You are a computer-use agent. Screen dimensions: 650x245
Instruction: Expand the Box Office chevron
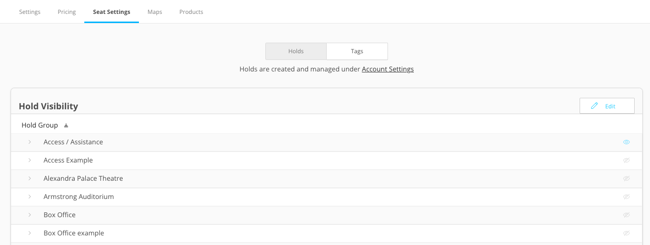tap(30, 215)
